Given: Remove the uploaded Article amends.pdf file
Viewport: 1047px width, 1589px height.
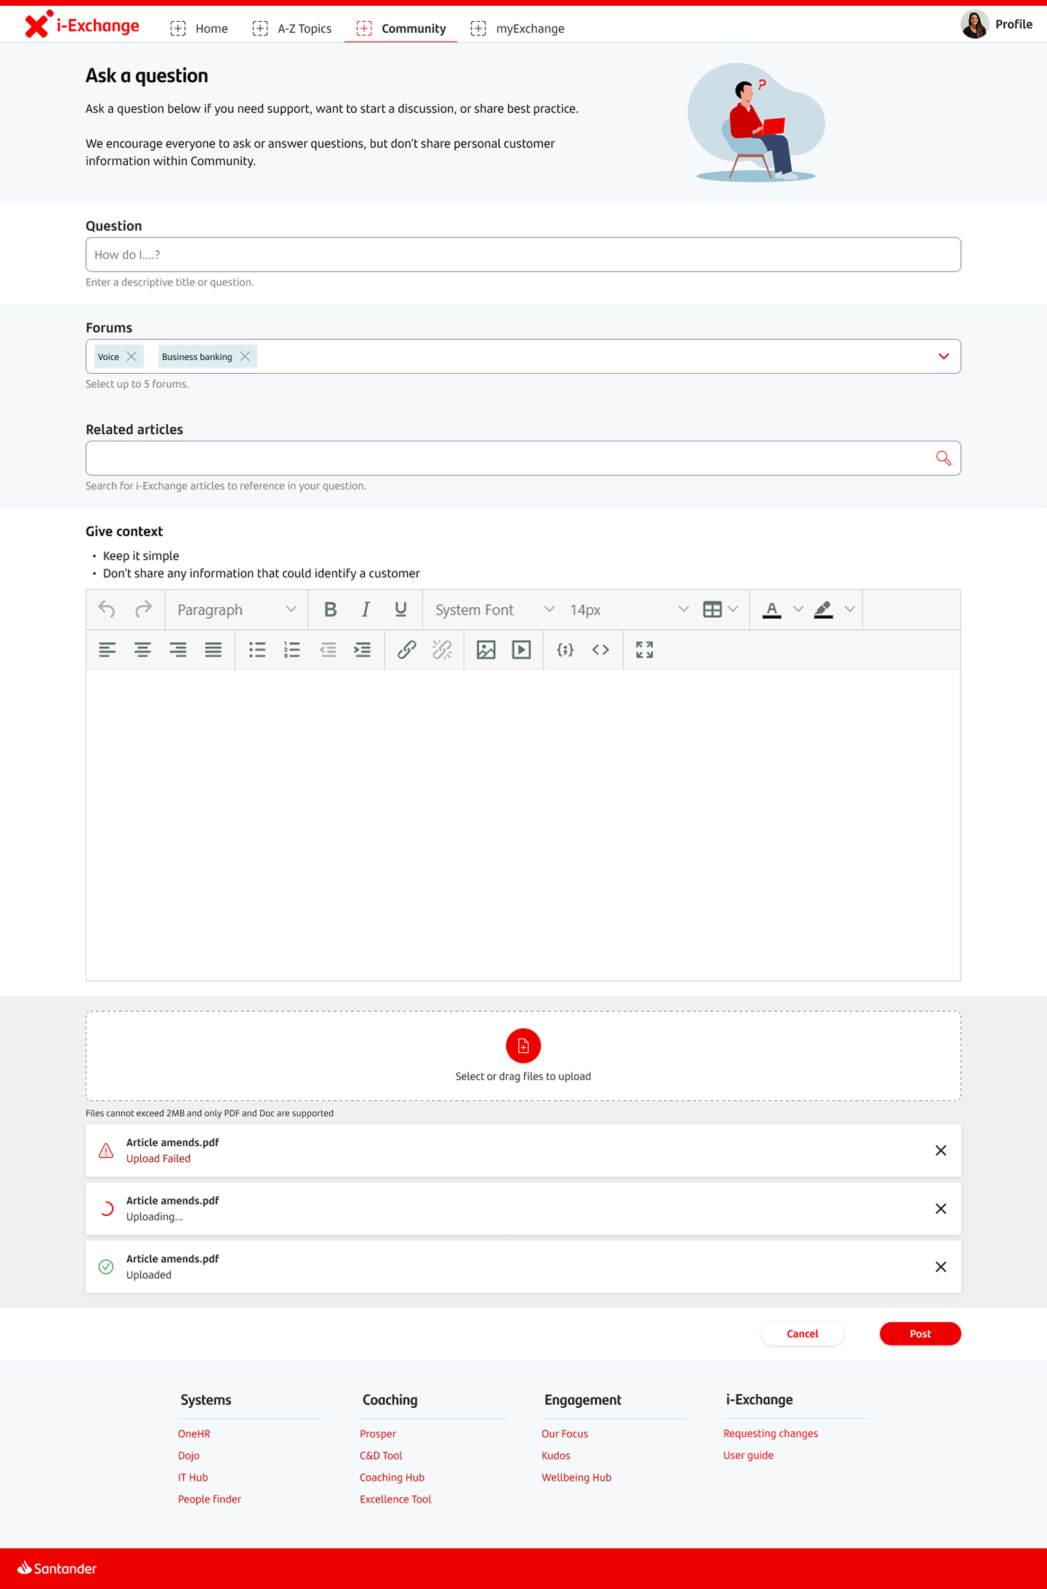Looking at the screenshot, I should click(x=941, y=1267).
